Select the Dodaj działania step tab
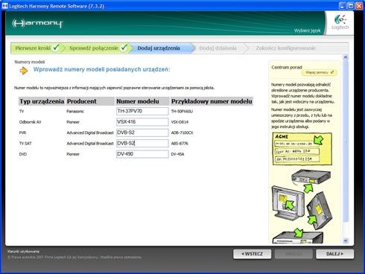Viewport: 365px width, 274px height. coord(218,48)
